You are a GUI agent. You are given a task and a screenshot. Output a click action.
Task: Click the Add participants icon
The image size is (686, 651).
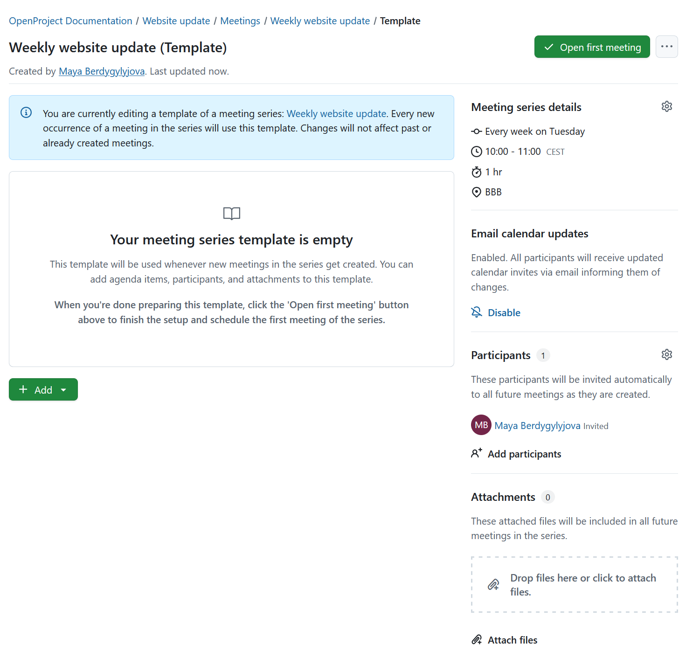(x=476, y=453)
